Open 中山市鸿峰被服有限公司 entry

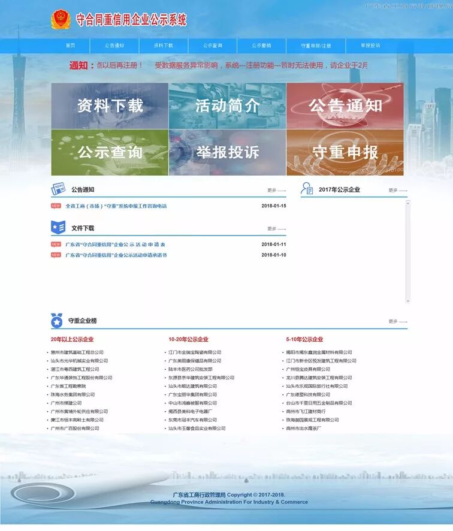point(192,403)
